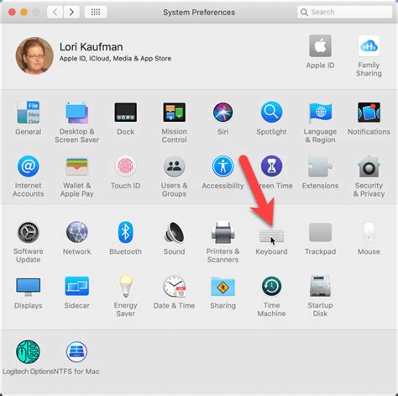Image resolution: width=398 pixels, height=396 pixels.
Task: Open Spotlight preferences
Action: tap(271, 113)
